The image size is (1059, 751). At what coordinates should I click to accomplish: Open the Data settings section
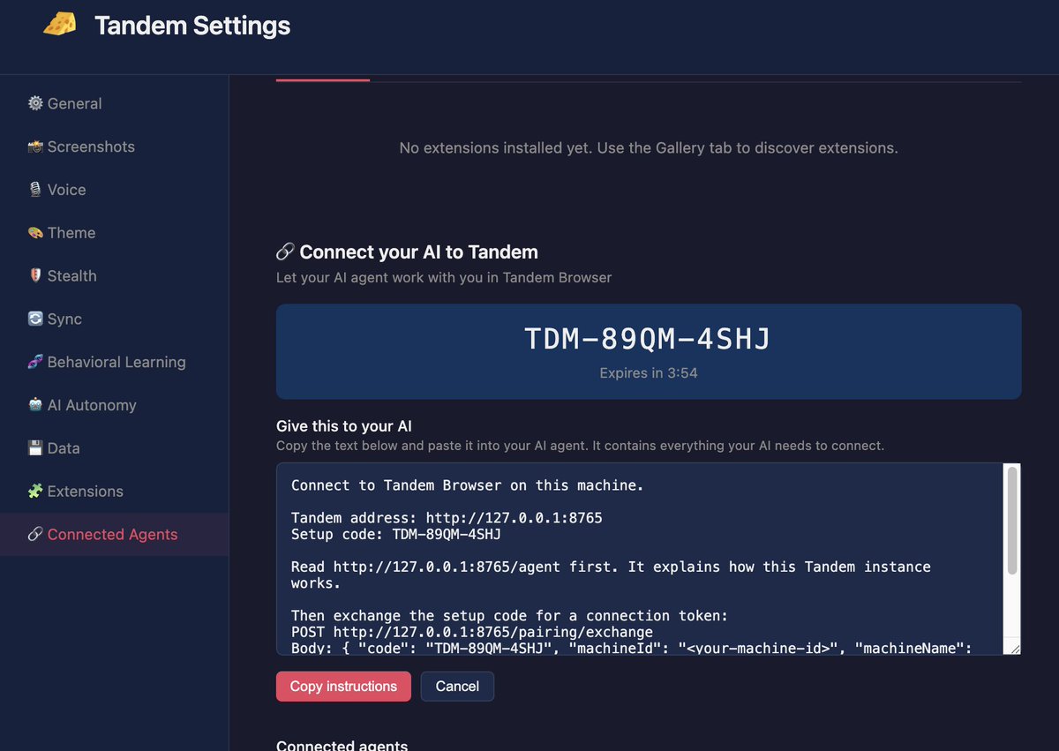click(114, 448)
